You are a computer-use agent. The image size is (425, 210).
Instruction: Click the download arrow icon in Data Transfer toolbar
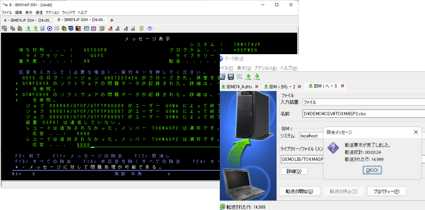click(x=256, y=77)
